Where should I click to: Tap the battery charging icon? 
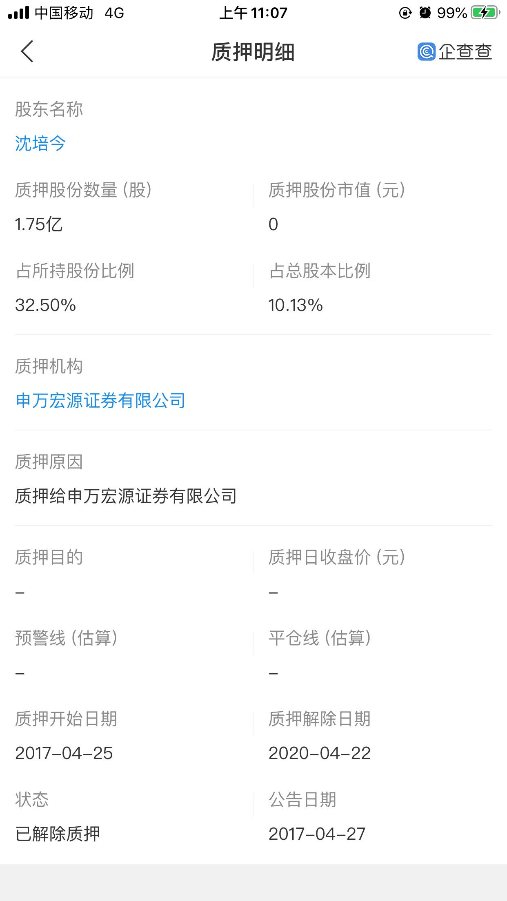point(485,13)
